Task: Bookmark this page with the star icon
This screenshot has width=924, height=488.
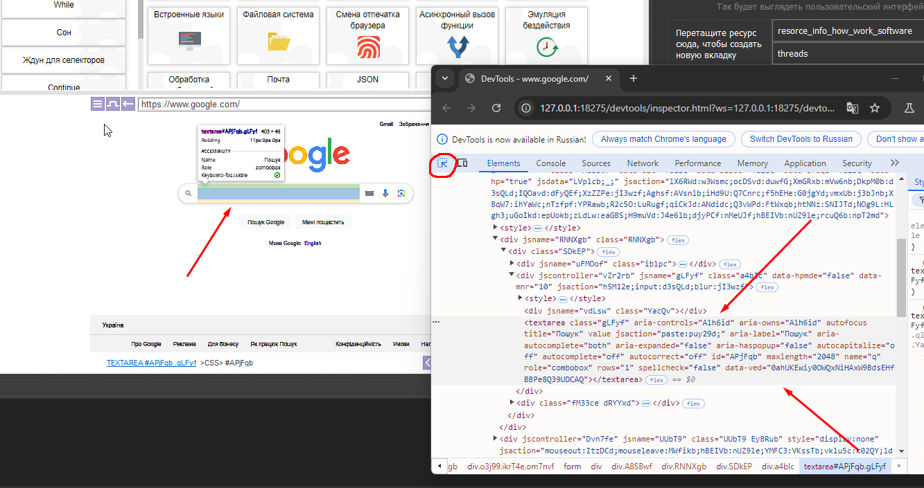Action: [x=875, y=108]
